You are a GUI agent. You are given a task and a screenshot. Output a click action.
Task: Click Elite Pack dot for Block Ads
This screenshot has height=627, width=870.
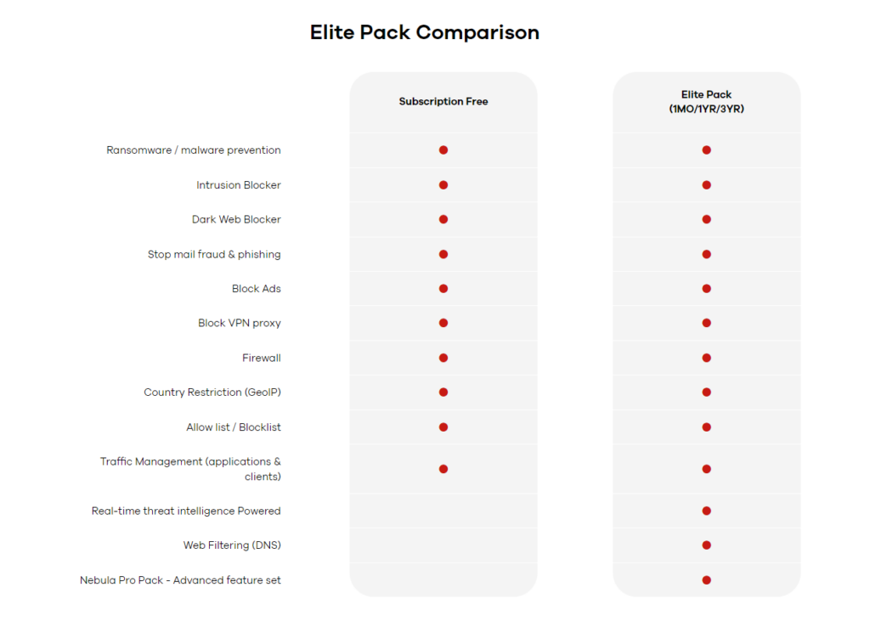click(x=706, y=289)
